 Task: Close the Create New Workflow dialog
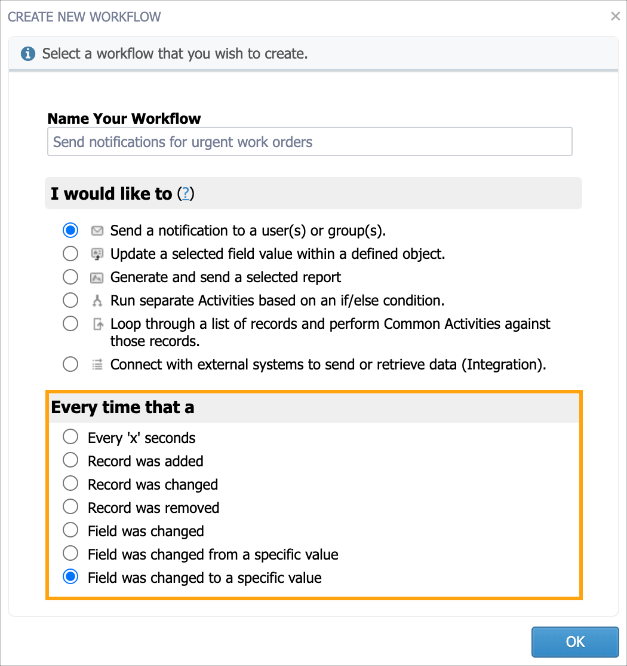tap(615, 16)
